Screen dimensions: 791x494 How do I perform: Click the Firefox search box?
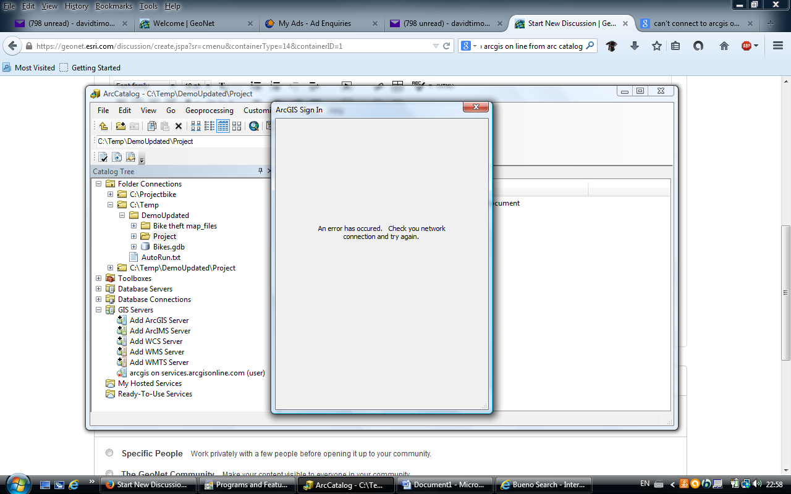[x=528, y=46]
